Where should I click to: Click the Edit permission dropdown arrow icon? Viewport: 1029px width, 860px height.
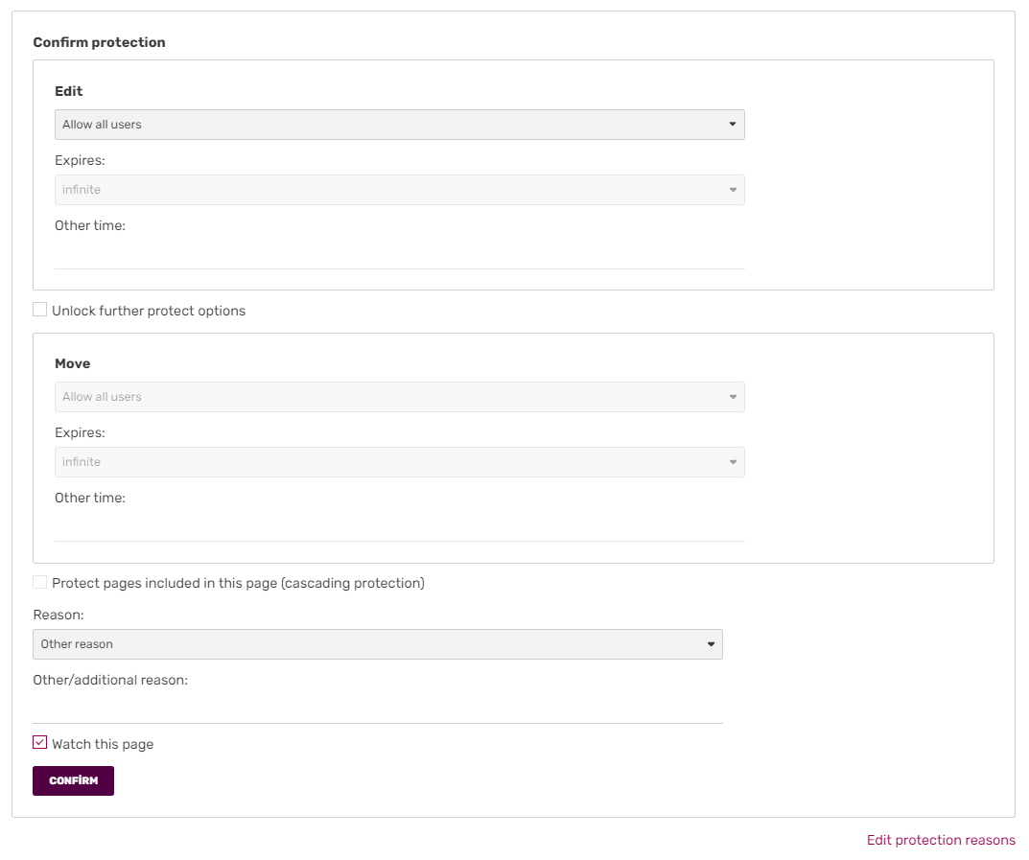733,125
